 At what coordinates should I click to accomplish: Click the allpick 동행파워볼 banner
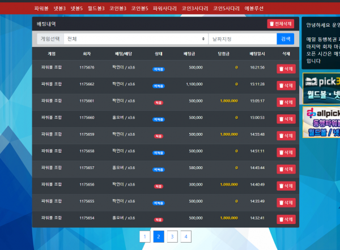(x=321, y=122)
